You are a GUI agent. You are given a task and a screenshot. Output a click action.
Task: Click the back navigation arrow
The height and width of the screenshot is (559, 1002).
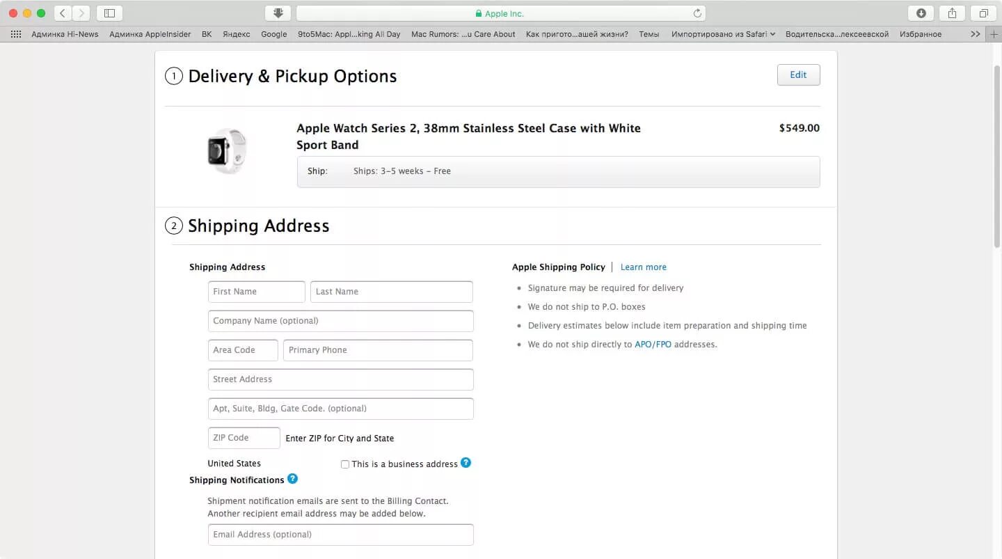[x=62, y=13]
